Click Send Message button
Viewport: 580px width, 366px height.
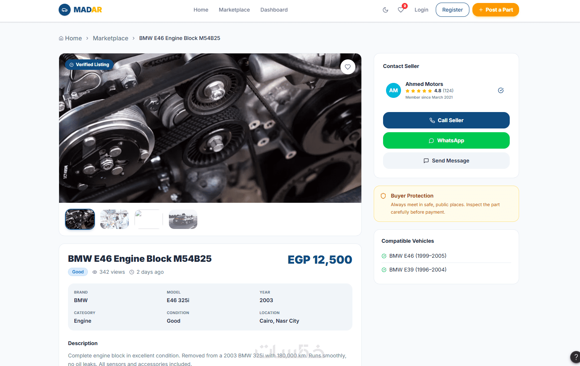[x=446, y=161]
